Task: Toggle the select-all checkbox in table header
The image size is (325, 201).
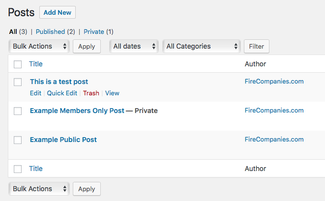Action: click(18, 64)
